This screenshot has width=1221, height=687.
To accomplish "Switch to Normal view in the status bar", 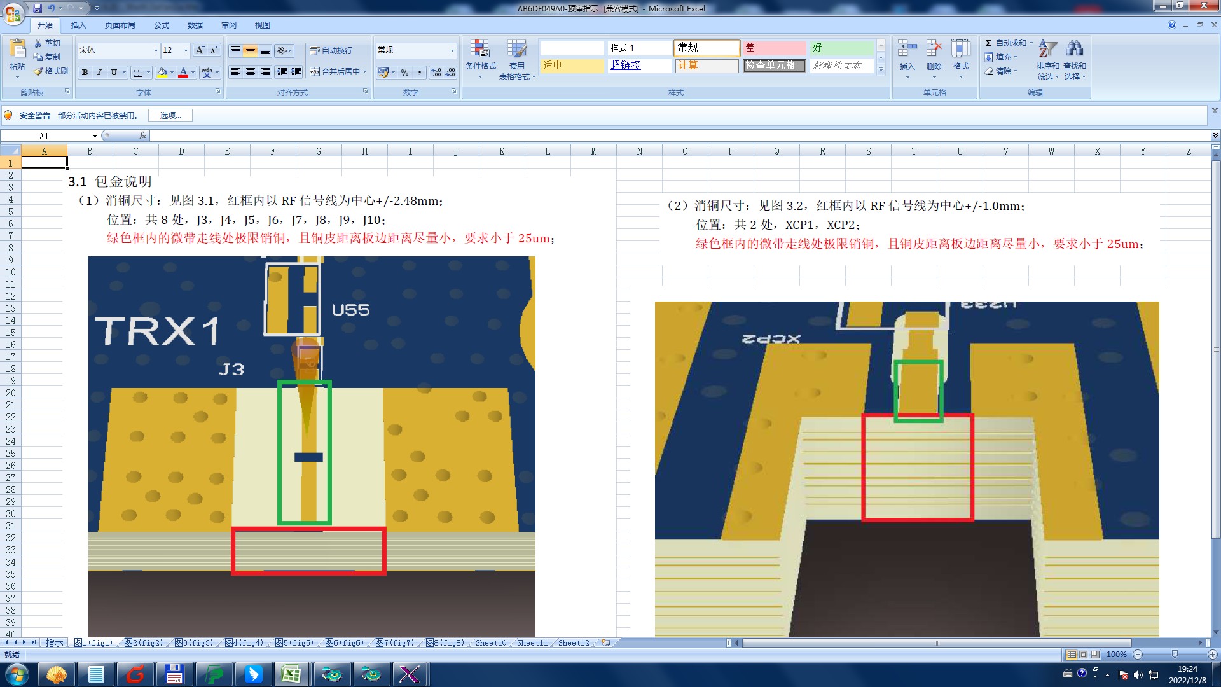I will click(x=1072, y=655).
